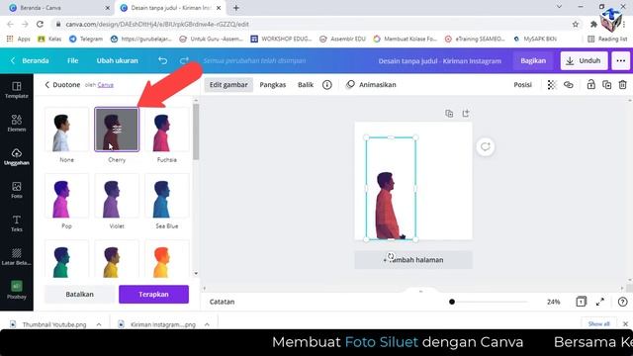This screenshot has width=633, height=356.
Task: Expand Kiriman Instagram png download options
Action: (x=207, y=324)
